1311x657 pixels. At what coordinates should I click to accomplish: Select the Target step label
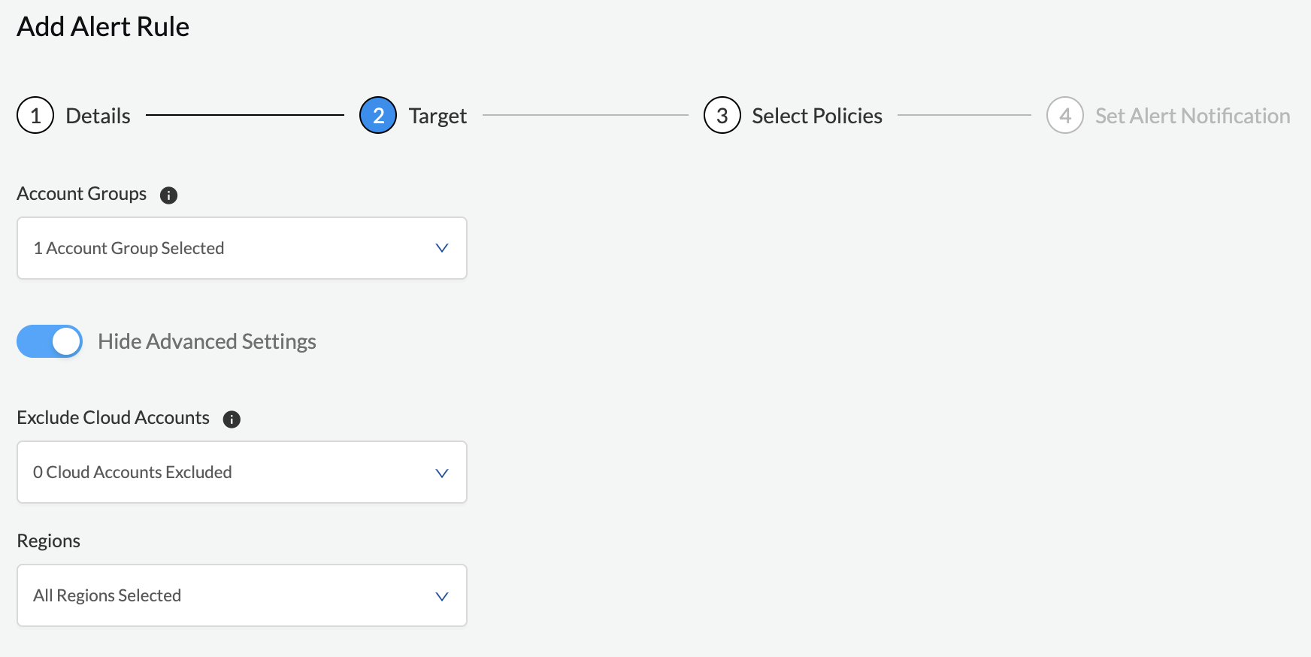click(x=438, y=116)
